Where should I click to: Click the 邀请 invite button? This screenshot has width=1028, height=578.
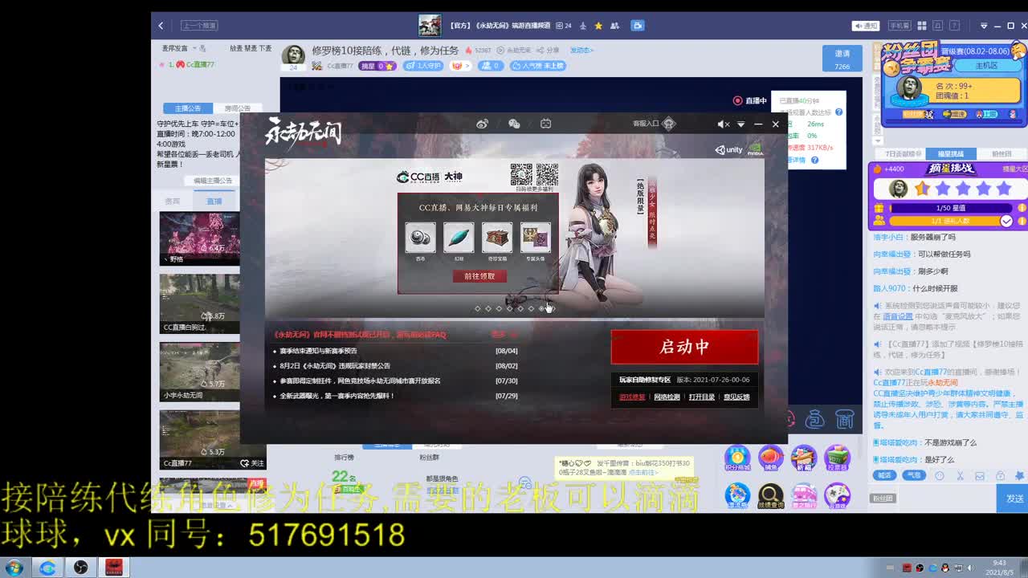[842, 59]
